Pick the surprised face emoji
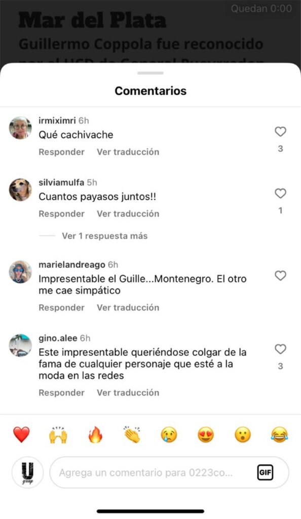 [x=243, y=434]
